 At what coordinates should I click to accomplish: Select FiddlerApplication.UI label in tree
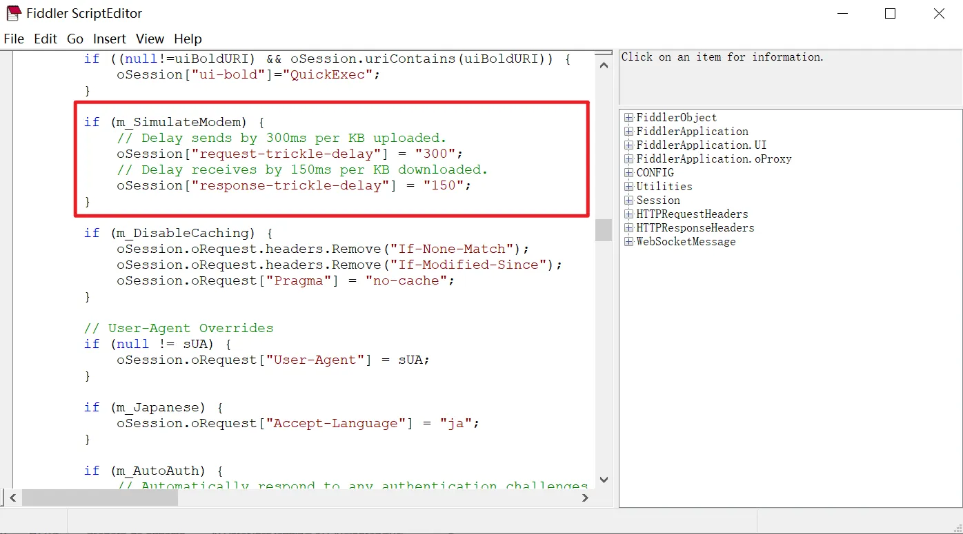701,145
